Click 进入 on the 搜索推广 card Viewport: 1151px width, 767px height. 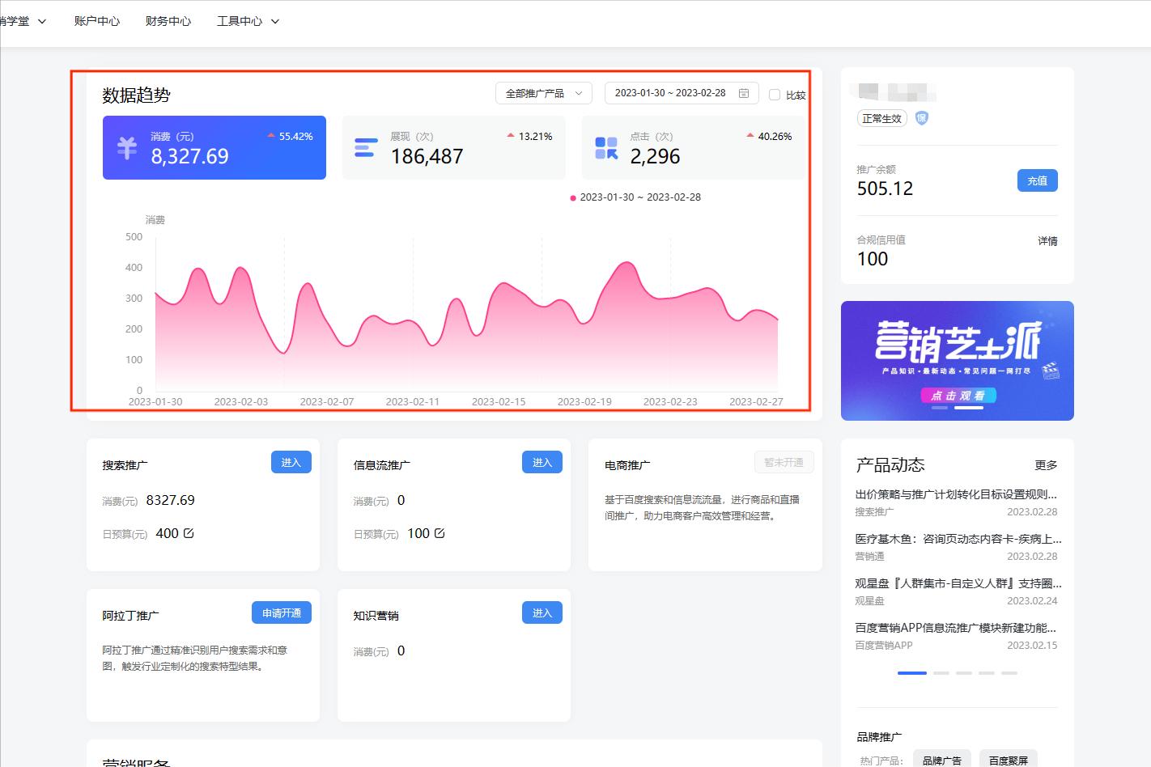[291, 461]
